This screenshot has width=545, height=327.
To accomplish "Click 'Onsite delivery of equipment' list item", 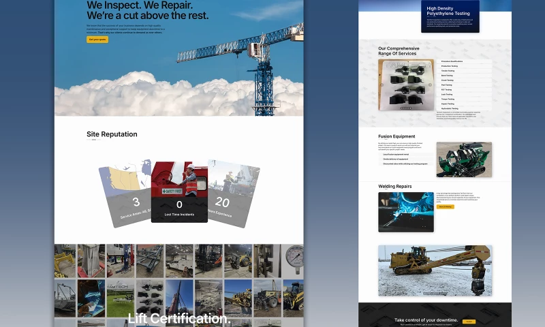I will 405,159.
